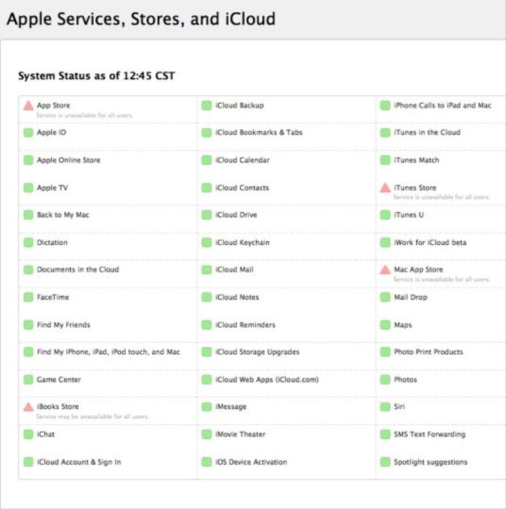
Task: Click the green status icon next to Apple TV
Action: pos(28,188)
